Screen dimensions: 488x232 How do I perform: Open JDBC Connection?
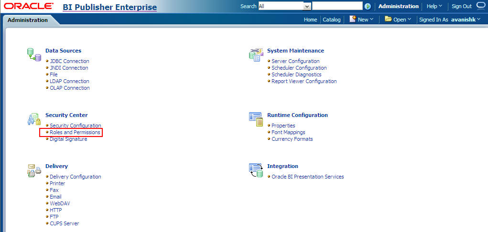point(69,61)
